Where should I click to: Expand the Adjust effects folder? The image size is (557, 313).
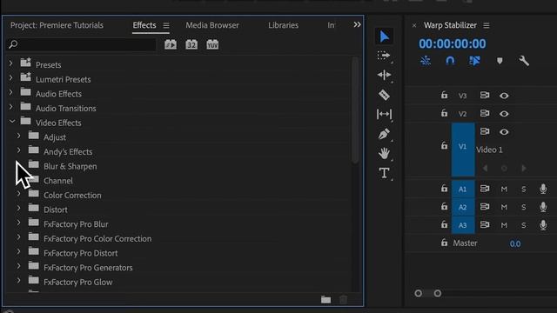pos(18,136)
